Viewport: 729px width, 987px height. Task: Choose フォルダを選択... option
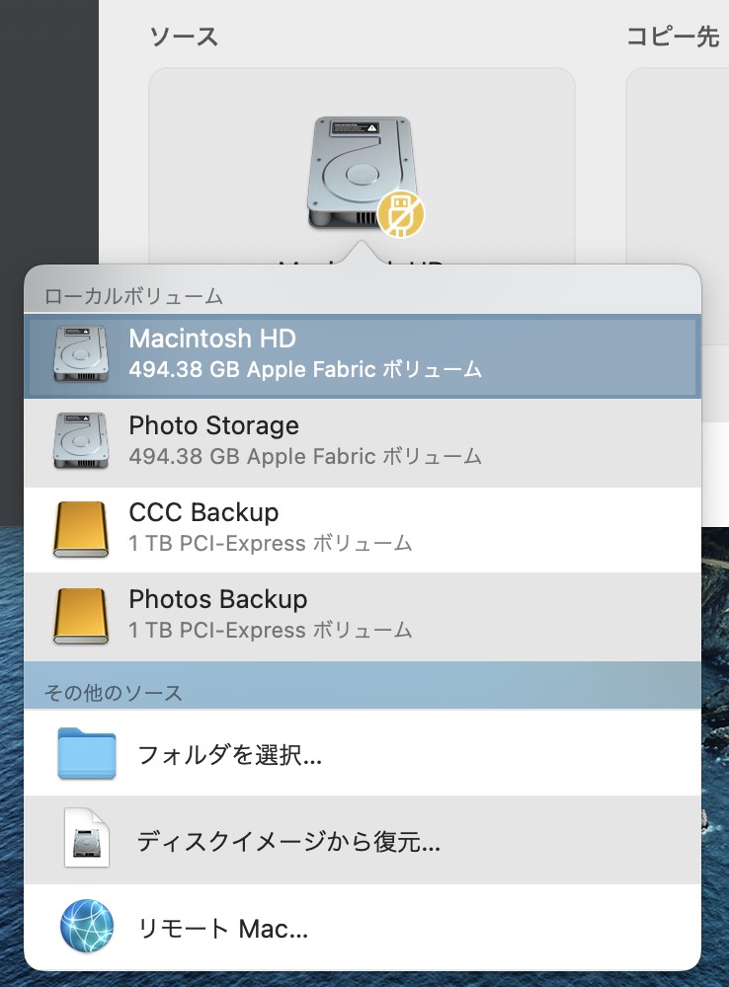pos(363,753)
